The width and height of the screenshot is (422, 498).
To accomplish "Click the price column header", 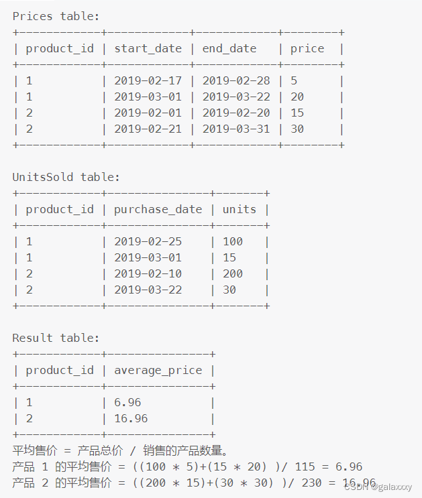I will tap(307, 49).
